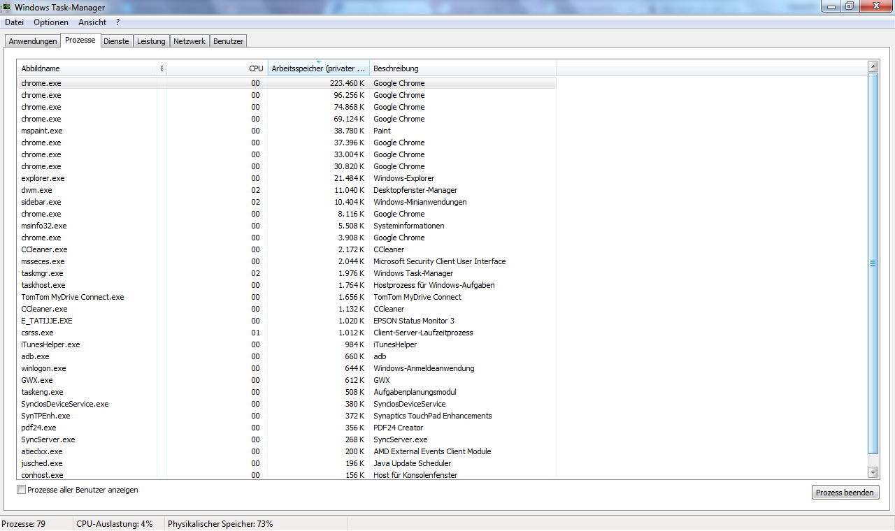895x531 pixels.
Task: Select the mspaint.exe process row
Action: coord(287,131)
